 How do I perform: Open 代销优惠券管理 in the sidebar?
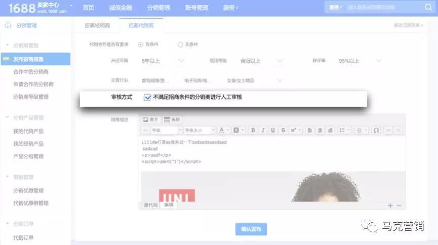click(x=31, y=203)
